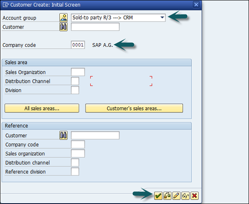Select the Reference division input field
The height and width of the screenshot is (204, 249).
(x=75, y=172)
